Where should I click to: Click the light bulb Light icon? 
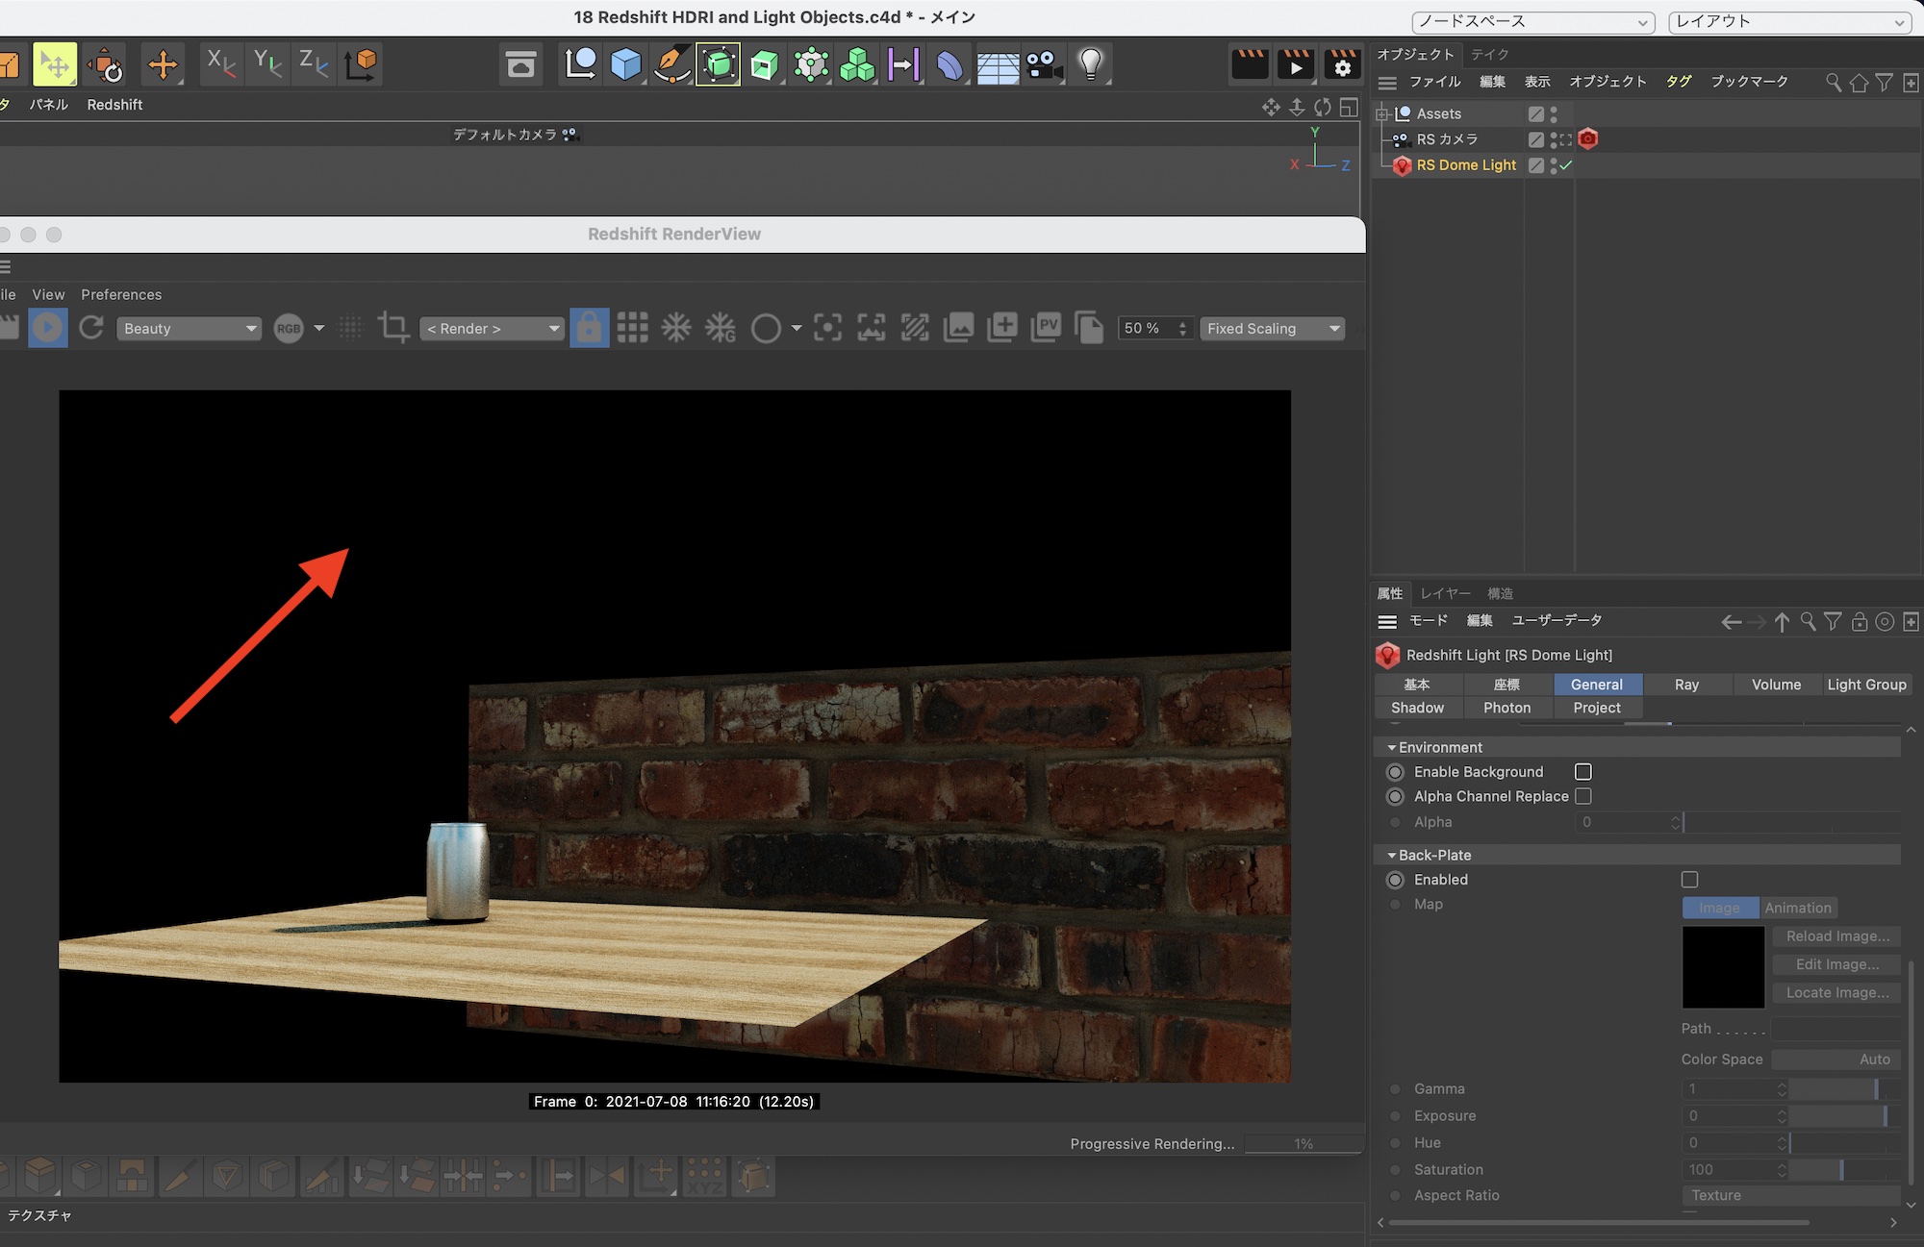[x=1090, y=64]
